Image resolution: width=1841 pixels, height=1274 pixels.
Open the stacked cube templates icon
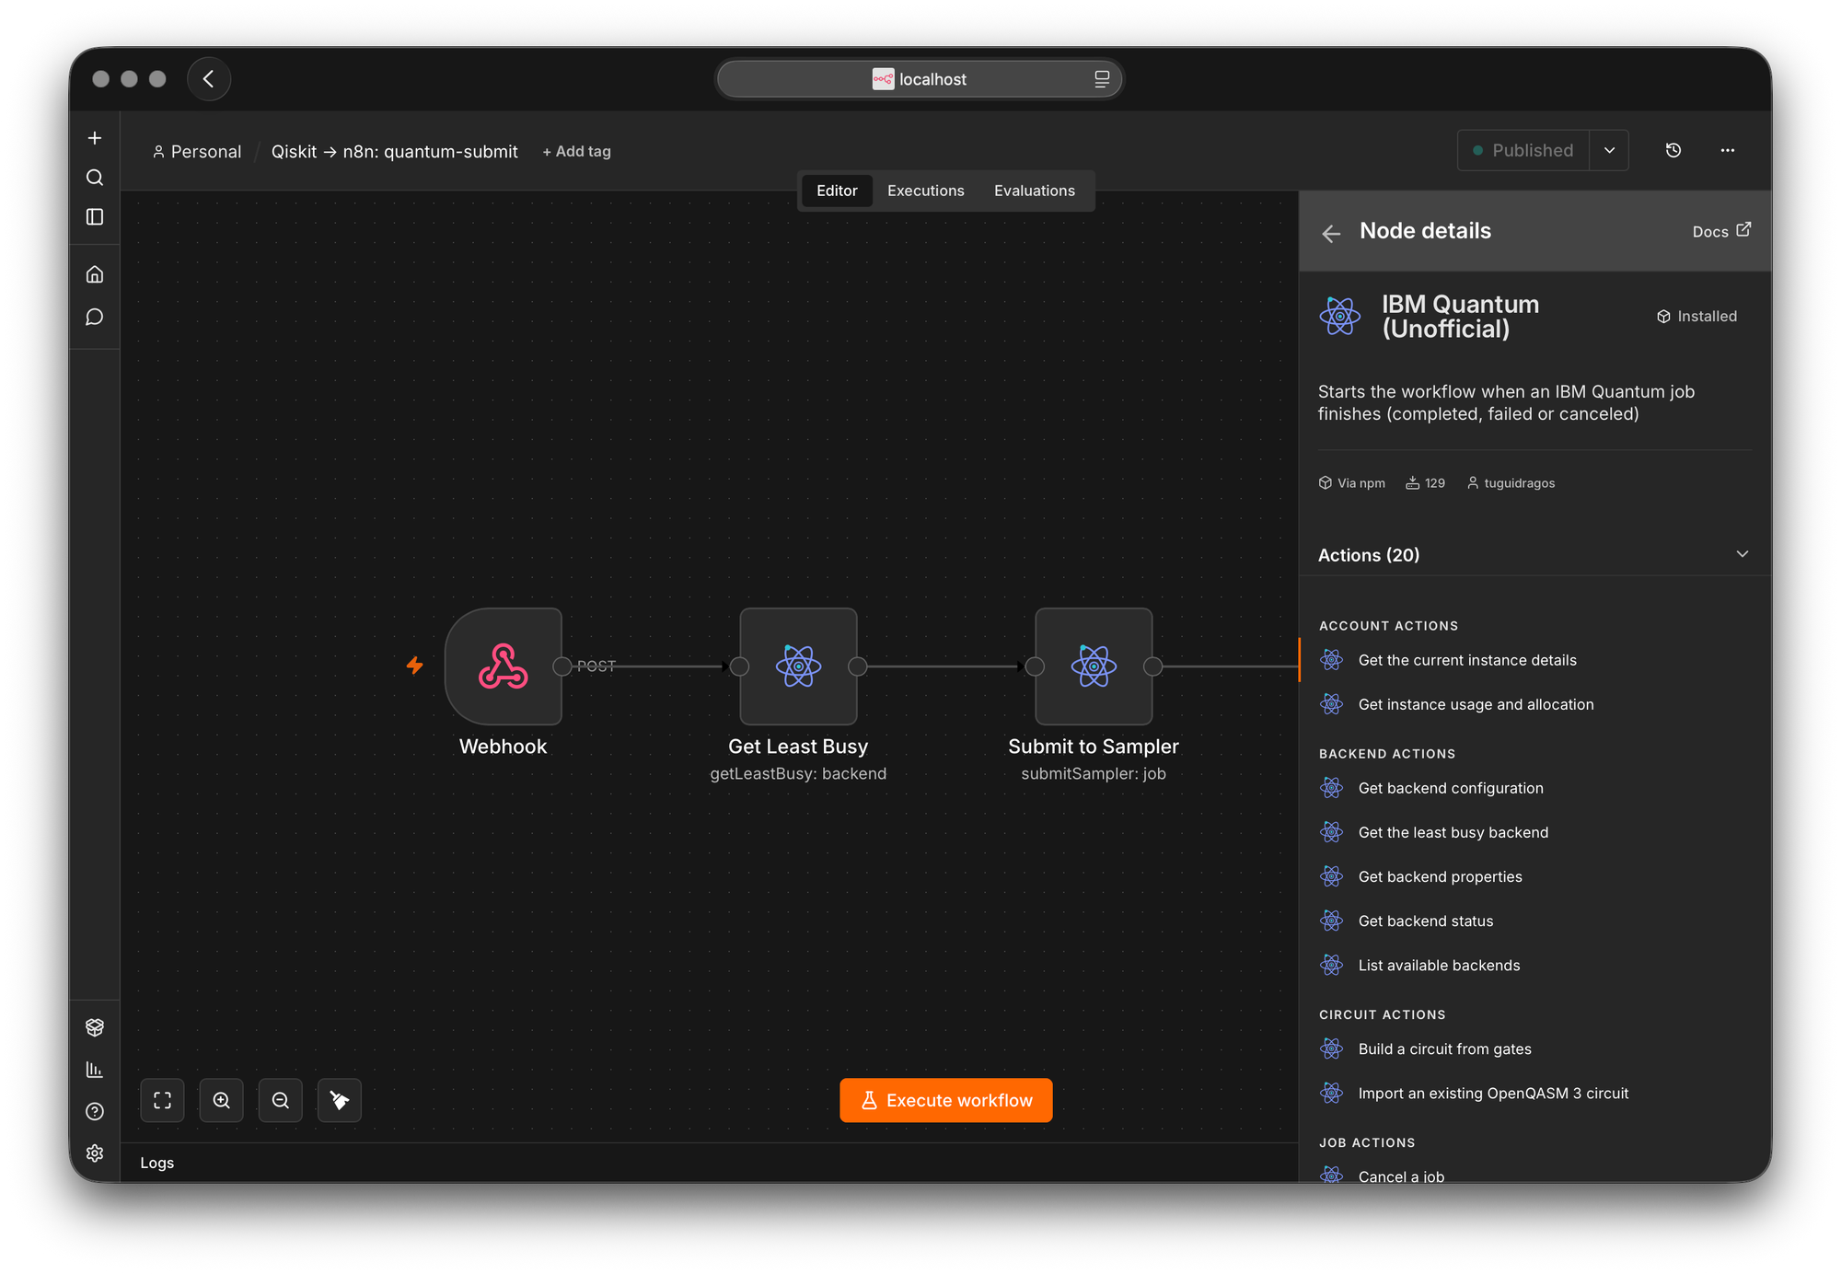click(x=95, y=1027)
